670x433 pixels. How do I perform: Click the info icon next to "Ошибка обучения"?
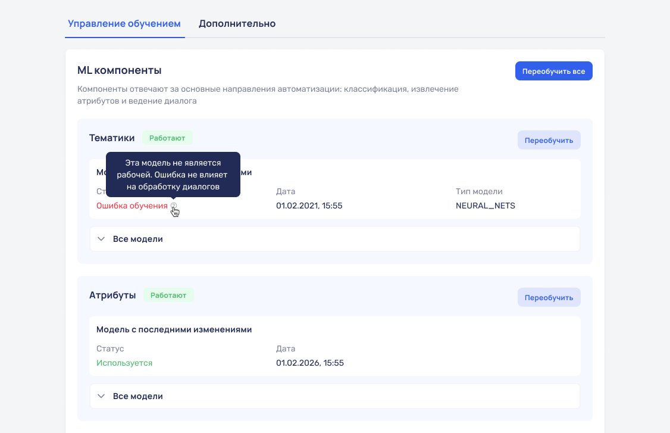pos(173,205)
